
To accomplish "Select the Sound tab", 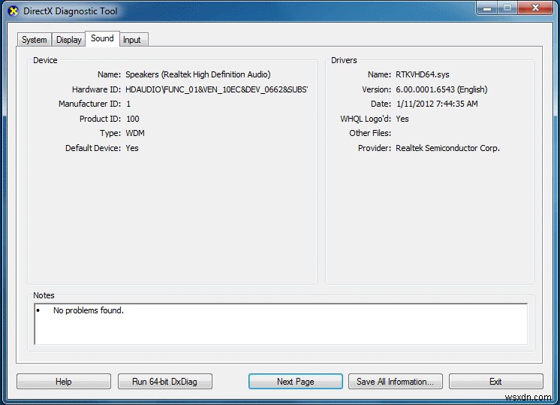I will coord(102,38).
